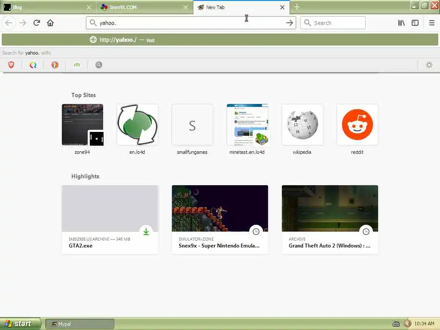Viewport: 440px width, 330px height.
Task: Click the EMULATOR-ZONE source label
Action: pyautogui.click(x=196, y=239)
